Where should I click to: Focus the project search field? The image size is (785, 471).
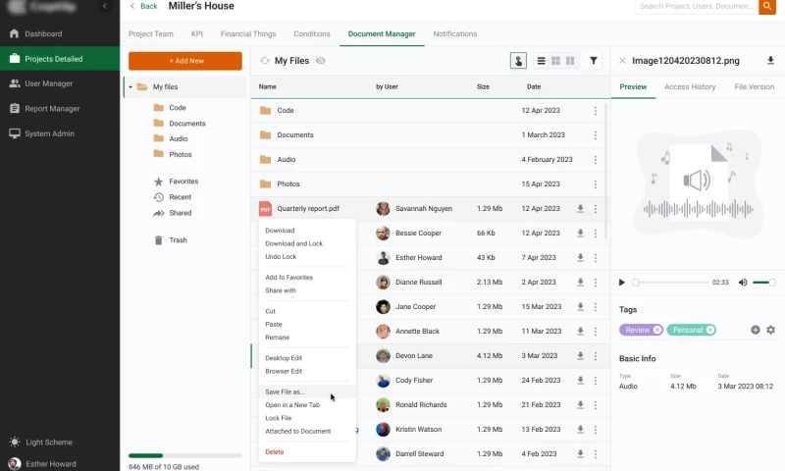[697, 7]
